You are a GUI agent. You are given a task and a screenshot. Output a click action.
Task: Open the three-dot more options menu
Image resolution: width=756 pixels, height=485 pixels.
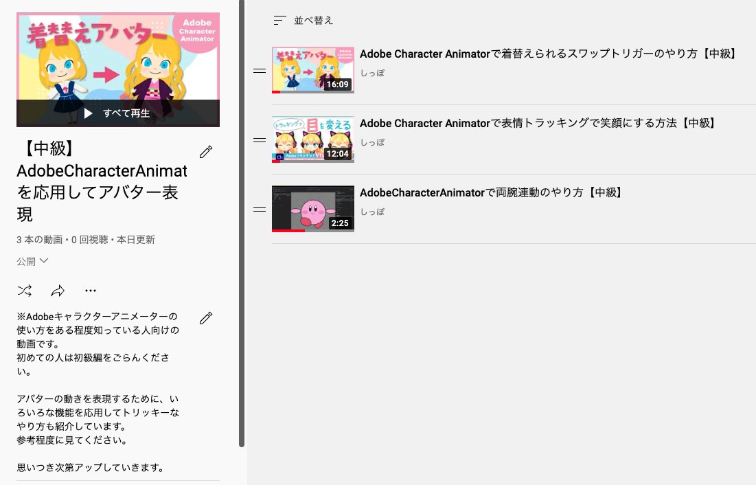pyautogui.click(x=91, y=291)
